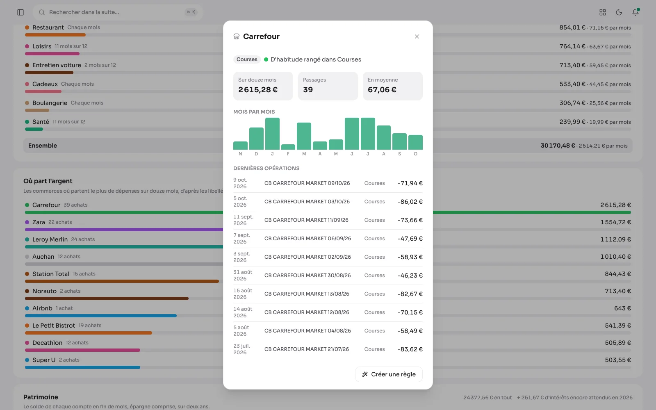Close the Carrefour dialog
Screen dimensions: 656x410
click(417, 36)
